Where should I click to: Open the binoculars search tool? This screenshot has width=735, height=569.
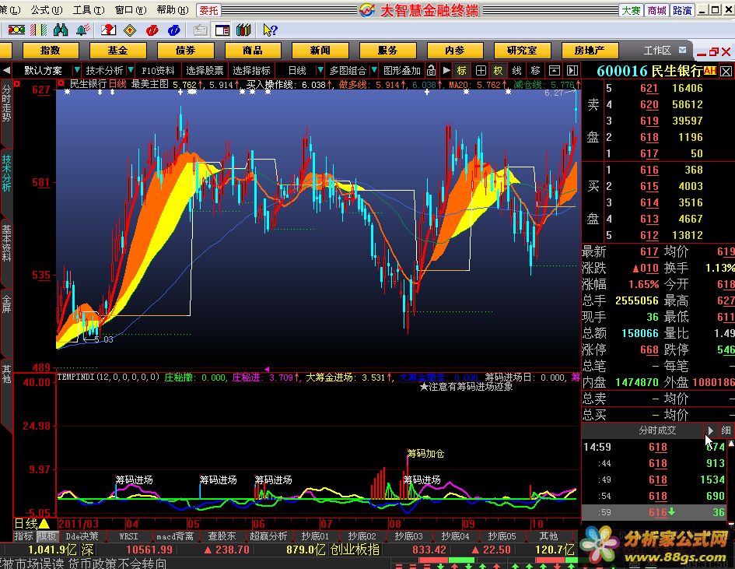(x=61, y=30)
